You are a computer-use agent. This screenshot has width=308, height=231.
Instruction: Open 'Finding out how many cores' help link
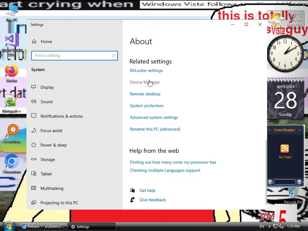173,162
